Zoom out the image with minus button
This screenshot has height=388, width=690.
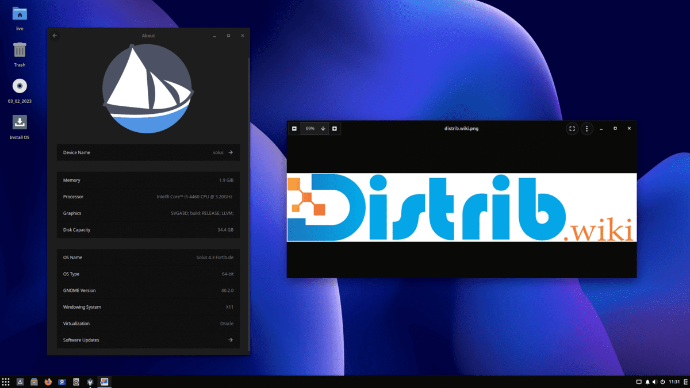coord(294,129)
